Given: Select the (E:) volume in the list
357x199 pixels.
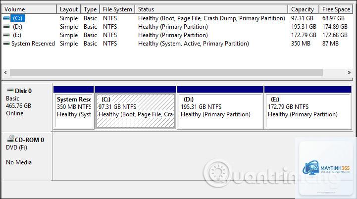Looking at the screenshot, I should tap(17, 35).
